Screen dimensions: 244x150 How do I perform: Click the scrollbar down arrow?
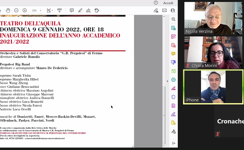coord(164,146)
